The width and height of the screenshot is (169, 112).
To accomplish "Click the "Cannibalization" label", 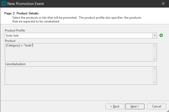I will 15,64.
